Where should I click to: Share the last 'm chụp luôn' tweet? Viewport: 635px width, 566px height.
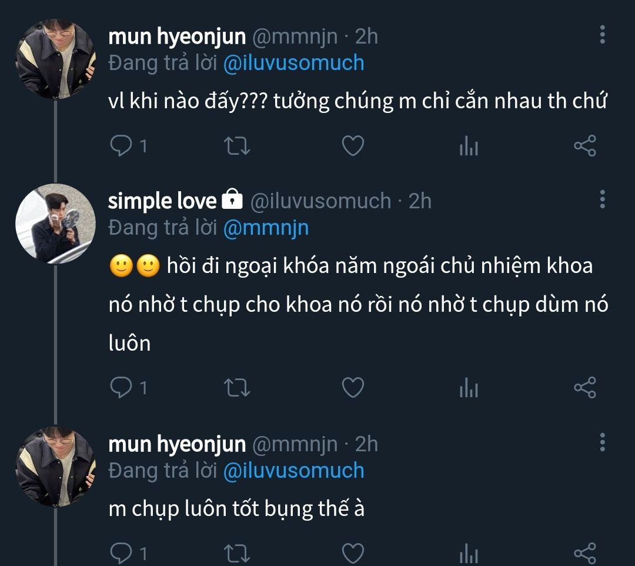584,553
